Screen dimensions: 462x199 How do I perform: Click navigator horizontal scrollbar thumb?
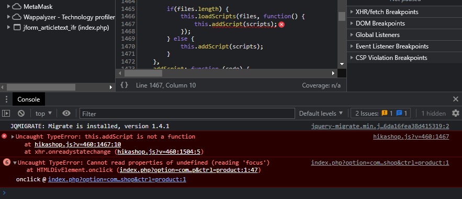(x=41, y=87)
